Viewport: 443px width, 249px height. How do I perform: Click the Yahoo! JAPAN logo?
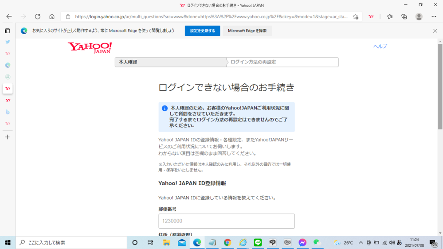(90, 48)
